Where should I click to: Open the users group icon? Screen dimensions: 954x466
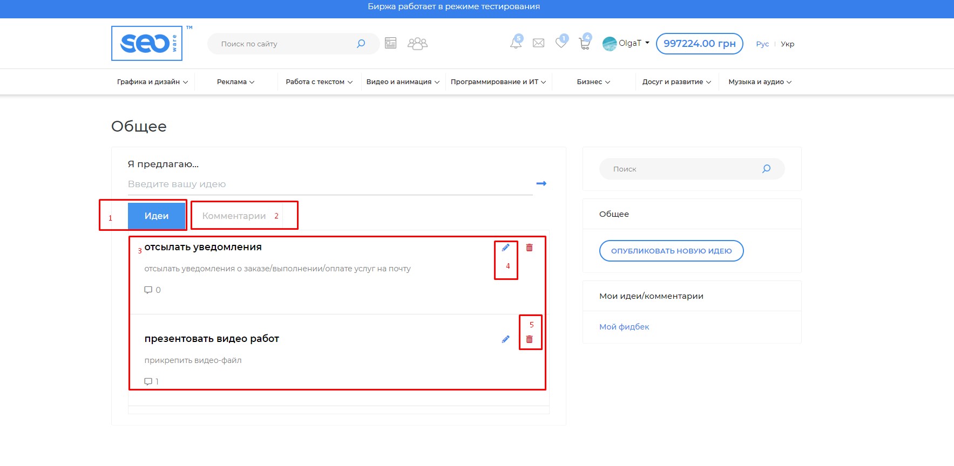[417, 43]
